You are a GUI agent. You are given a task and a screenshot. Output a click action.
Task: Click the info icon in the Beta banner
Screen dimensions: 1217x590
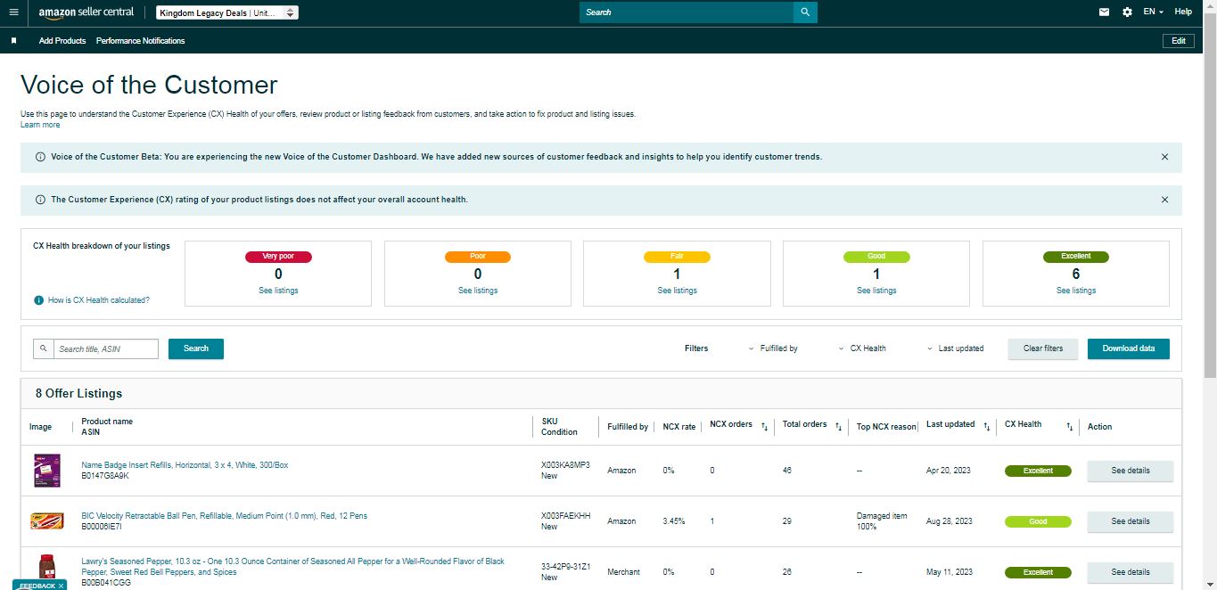tap(40, 157)
